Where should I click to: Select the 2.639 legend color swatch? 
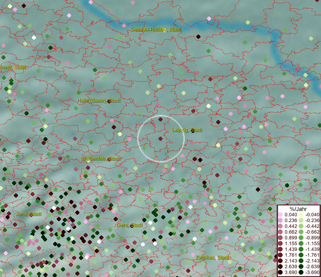point(280,266)
